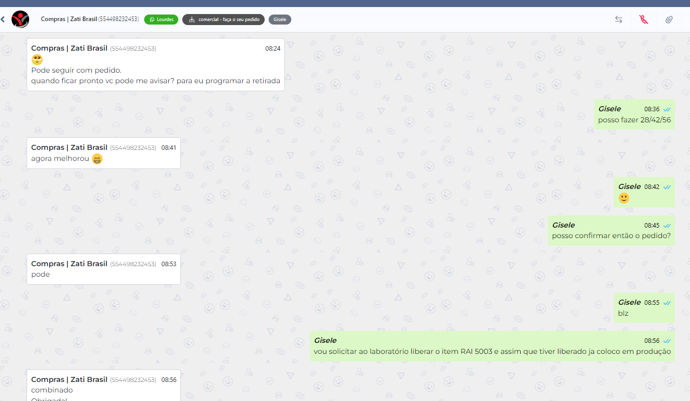Select the green Lourdes WhatsApp channel tag
Image resolution: width=690 pixels, height=401 pixels.
tap(161, 20)
